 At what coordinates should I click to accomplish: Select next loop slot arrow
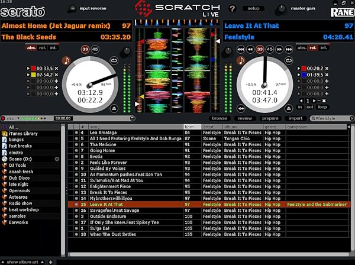pyautogui.click(x=314, y=101)
